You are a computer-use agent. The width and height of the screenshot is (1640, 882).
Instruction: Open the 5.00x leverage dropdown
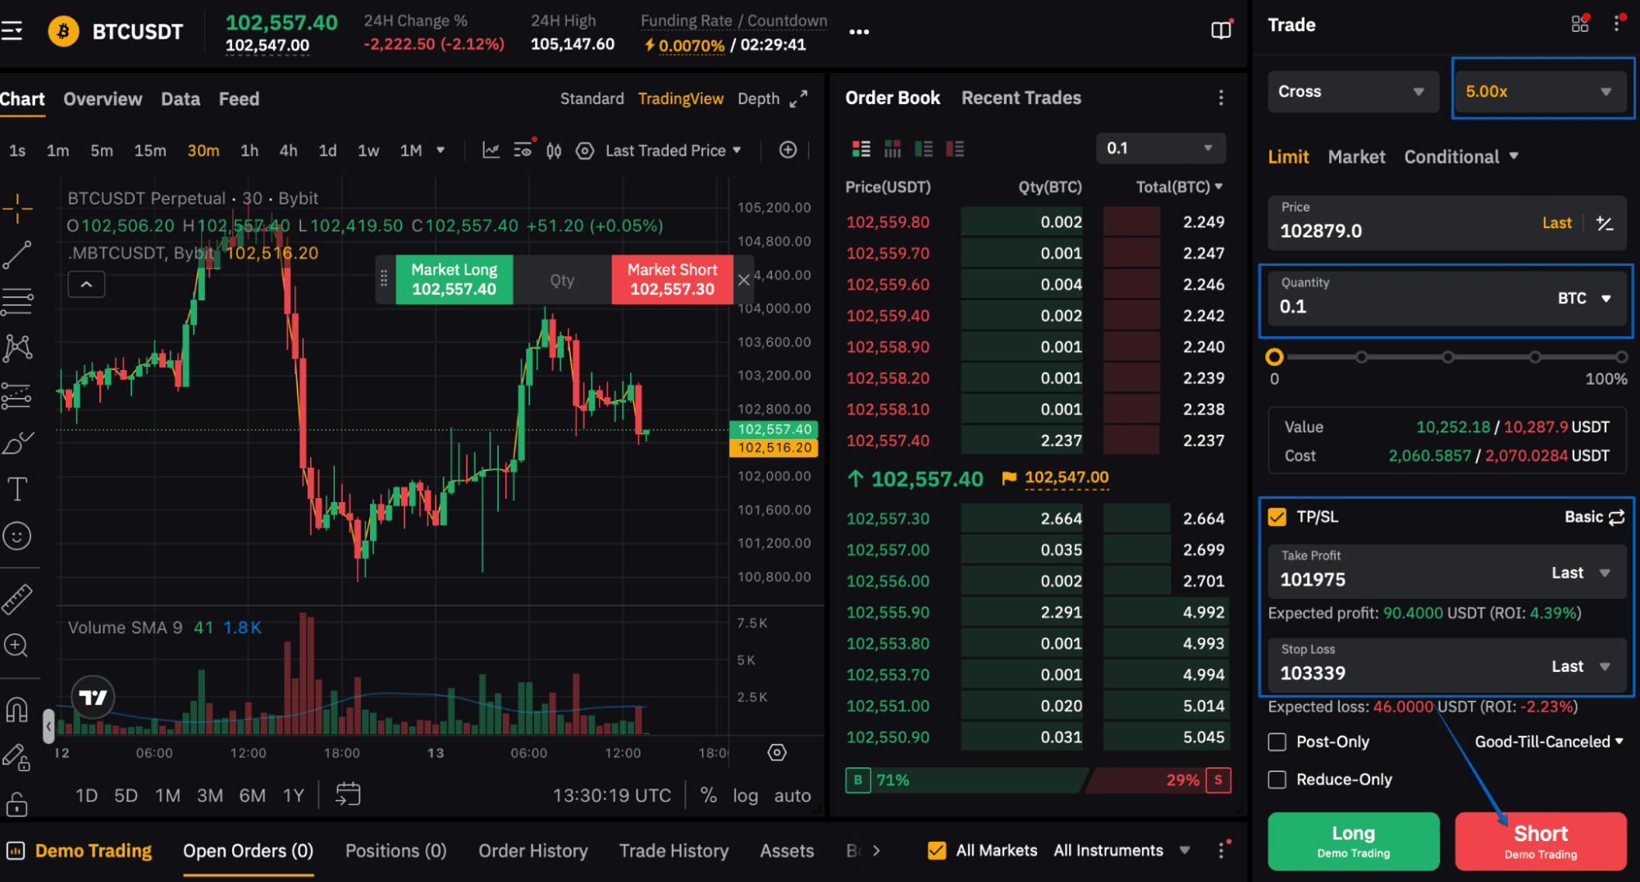coord(1541,91)
